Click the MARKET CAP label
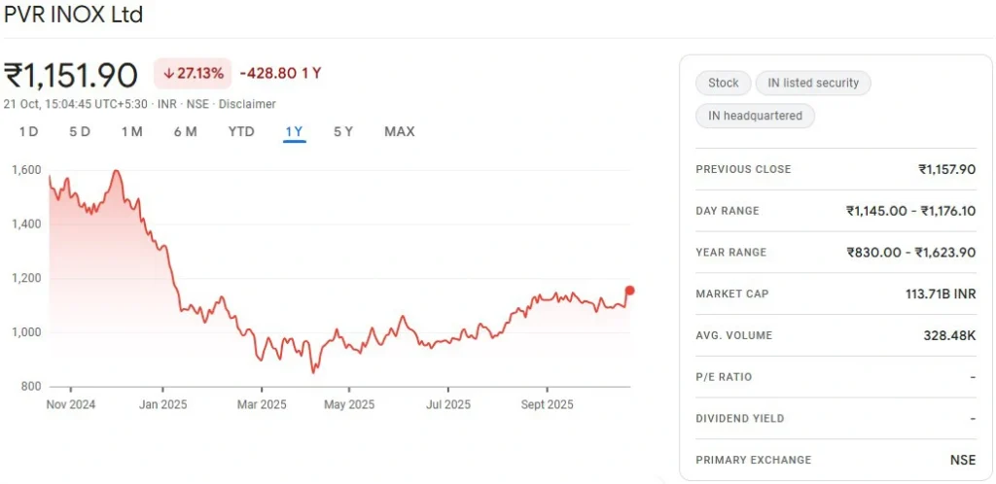Screen dimensions: 996x484 click(731, 294)
